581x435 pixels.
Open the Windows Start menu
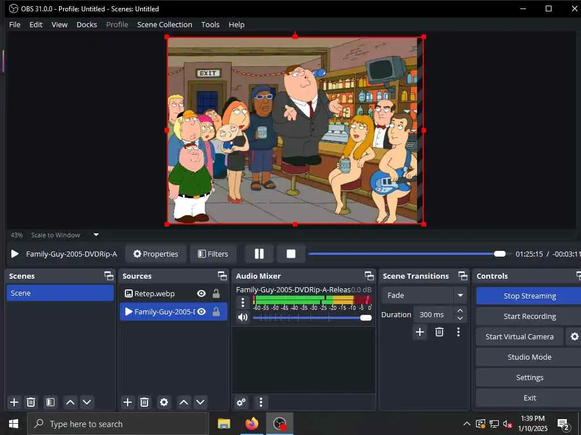(x=14, y=424)
